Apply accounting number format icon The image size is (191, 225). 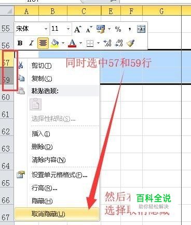coord(101,29)
